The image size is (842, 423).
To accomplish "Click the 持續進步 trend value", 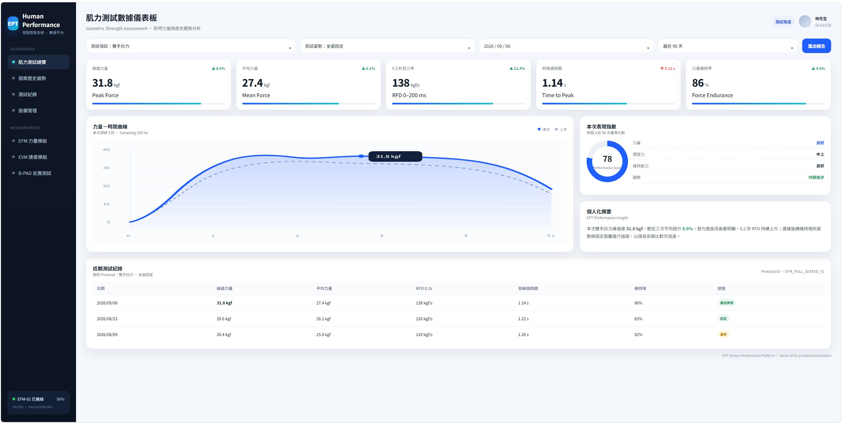I will coord(816,177).
